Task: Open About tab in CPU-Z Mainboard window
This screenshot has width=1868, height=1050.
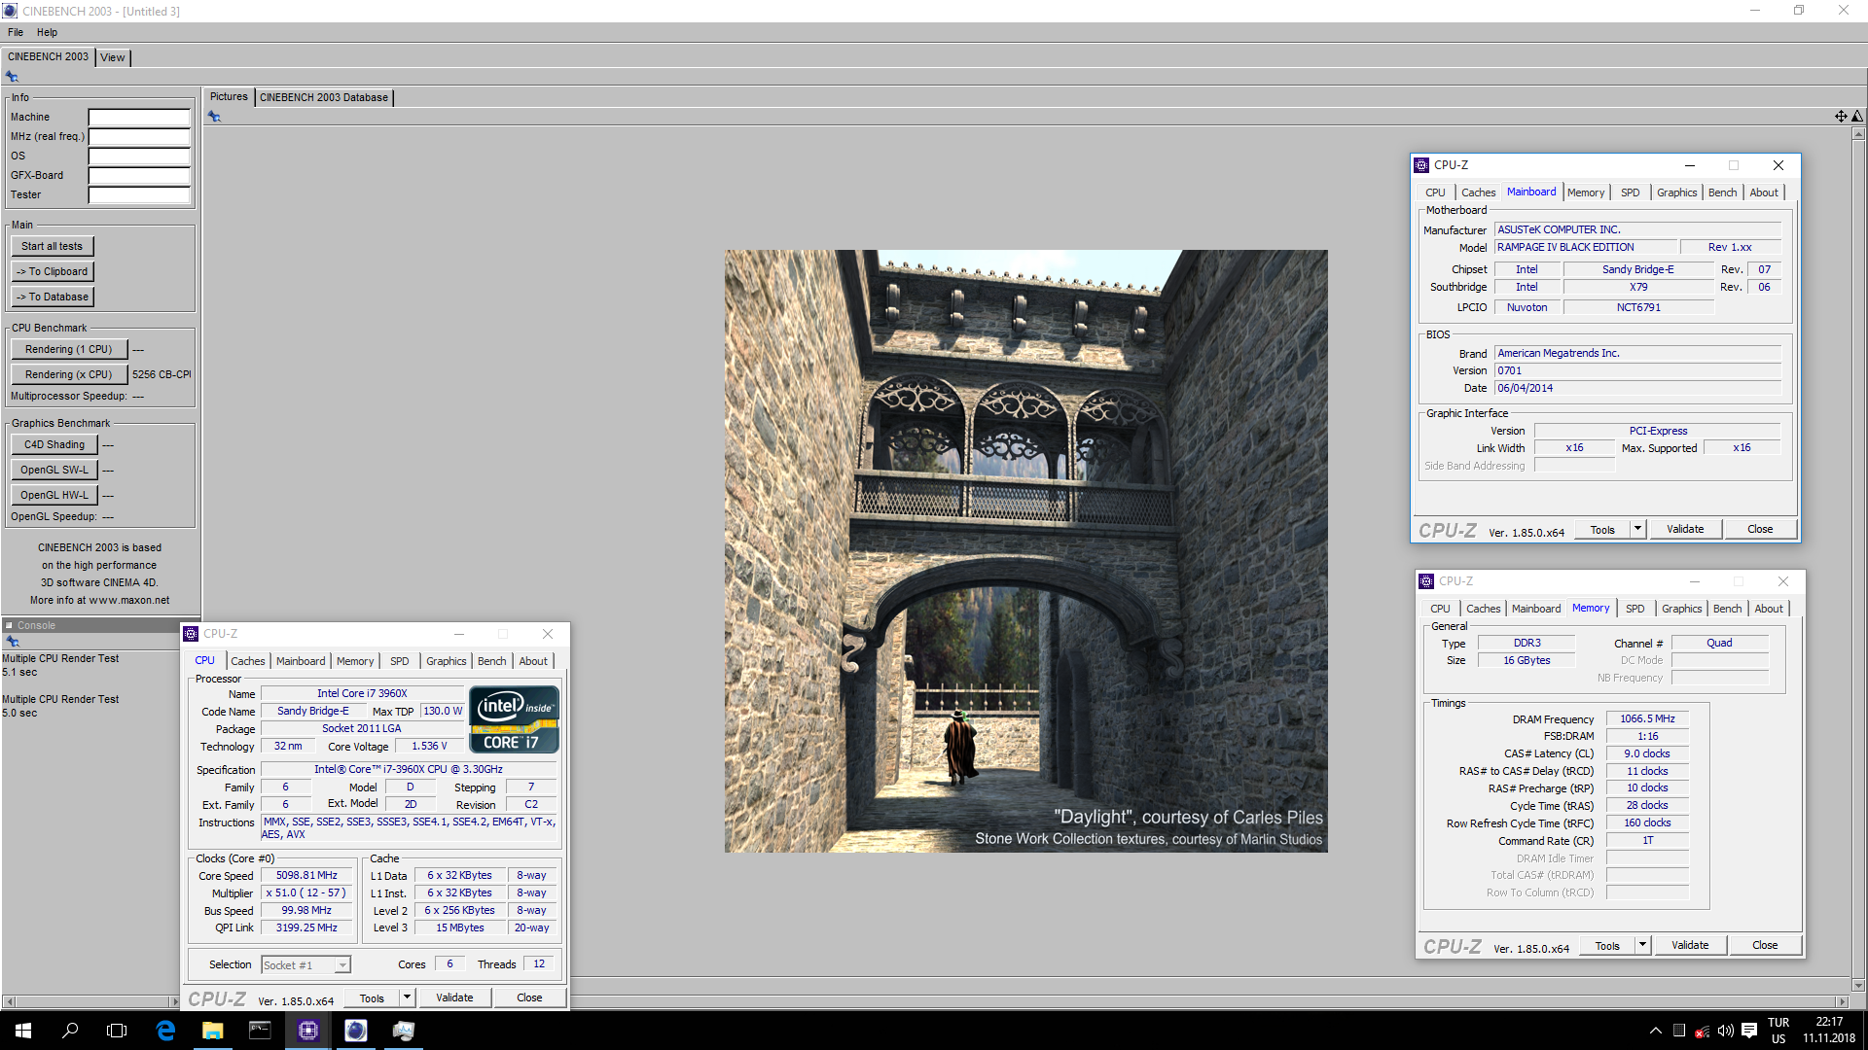Action: click(x=1764, y=192)
